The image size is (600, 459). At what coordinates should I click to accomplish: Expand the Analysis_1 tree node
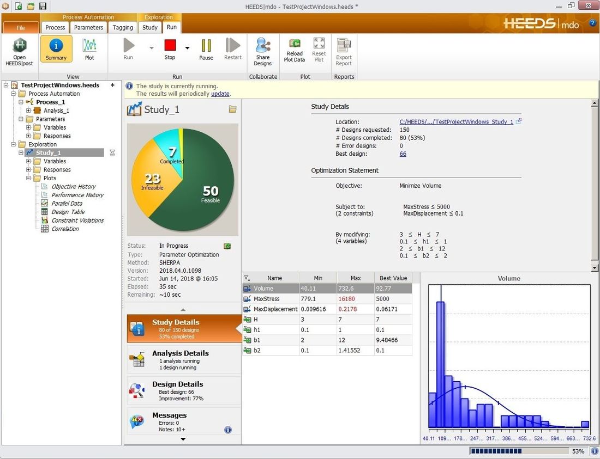click(x=29, y=111)
